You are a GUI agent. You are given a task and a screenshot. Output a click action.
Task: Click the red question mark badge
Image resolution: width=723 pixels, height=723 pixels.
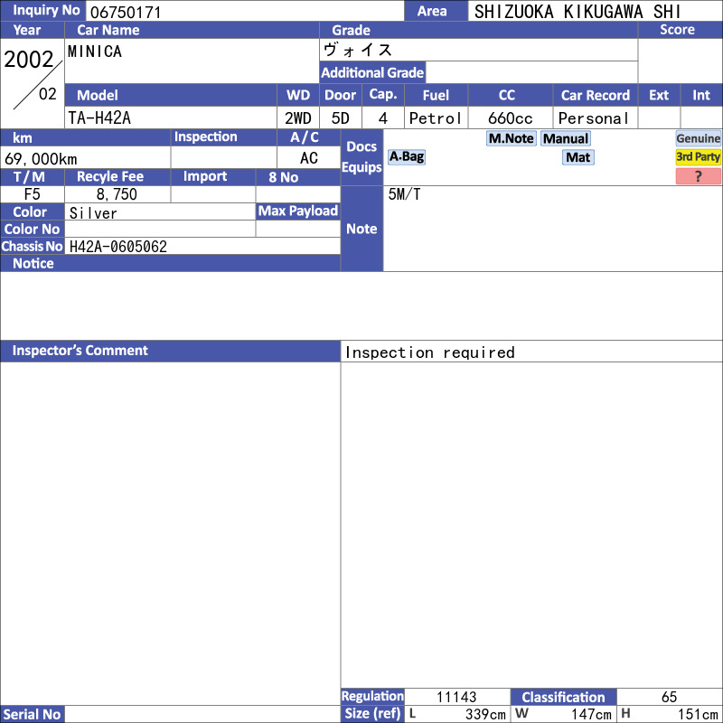click(x=699, y=176)
